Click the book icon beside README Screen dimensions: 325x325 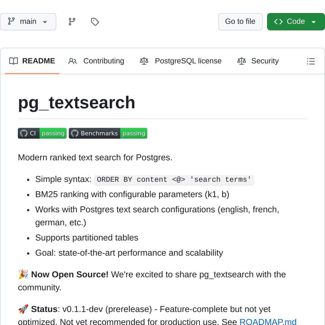14,61
